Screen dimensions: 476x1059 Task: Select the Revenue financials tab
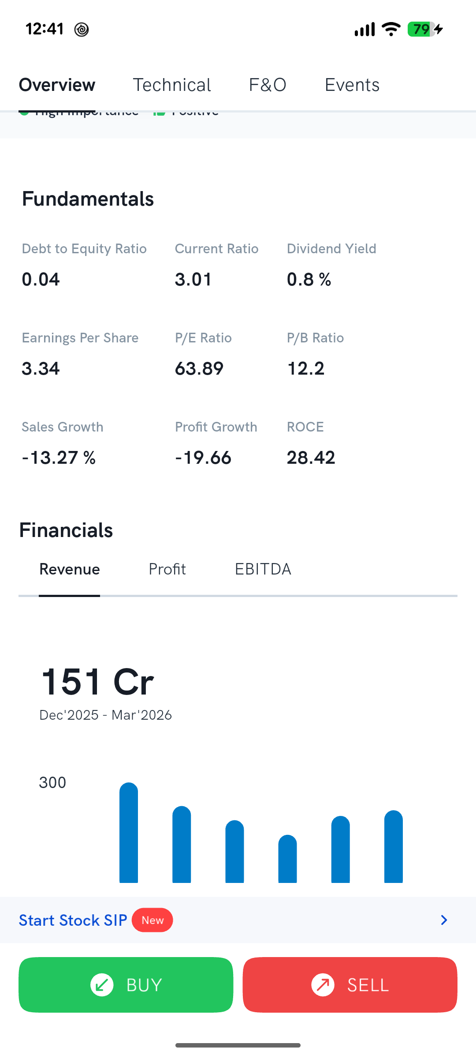[70, 569]
